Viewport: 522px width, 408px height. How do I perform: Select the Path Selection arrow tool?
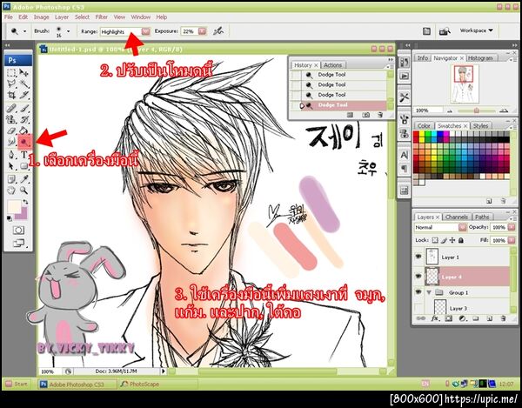[11, 166]
